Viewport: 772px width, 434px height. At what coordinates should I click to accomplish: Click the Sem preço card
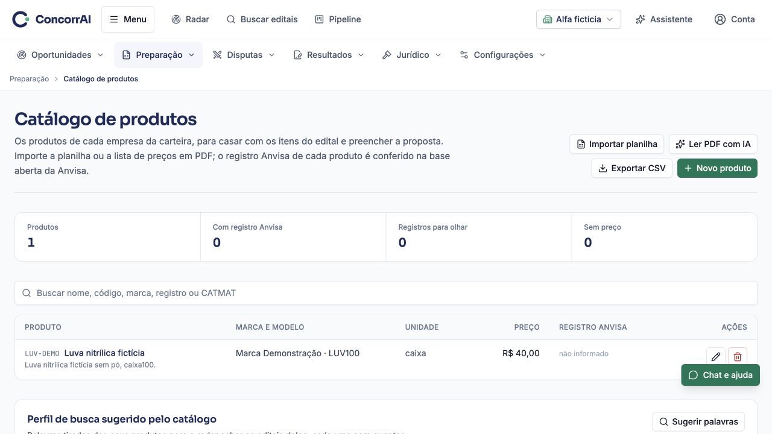click(x=664, y=237)
